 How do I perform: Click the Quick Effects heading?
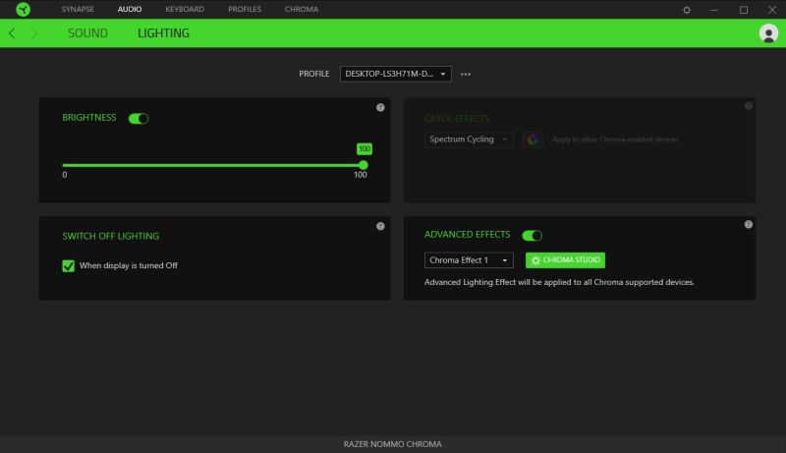457,119
